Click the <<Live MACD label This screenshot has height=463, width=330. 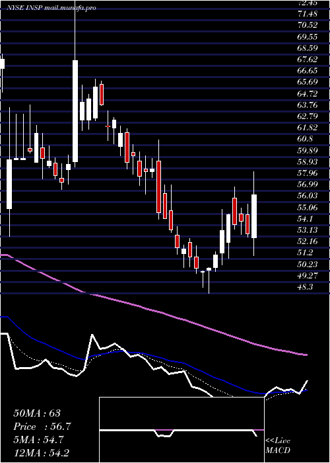coord(278,446)
